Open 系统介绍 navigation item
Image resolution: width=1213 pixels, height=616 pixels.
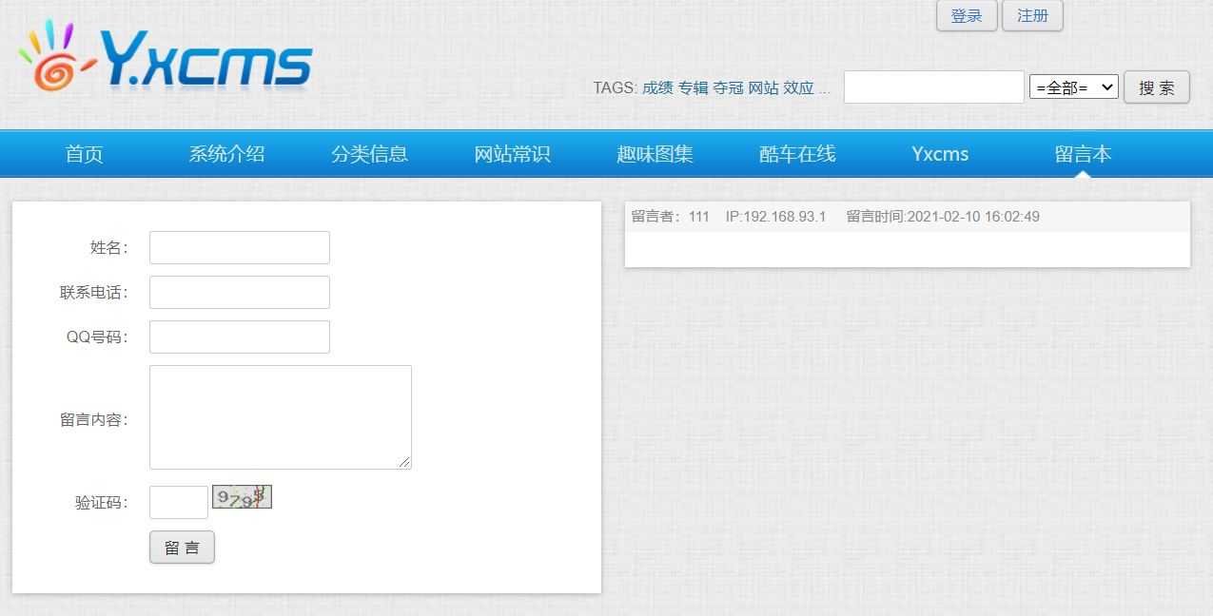coord(226,154)
